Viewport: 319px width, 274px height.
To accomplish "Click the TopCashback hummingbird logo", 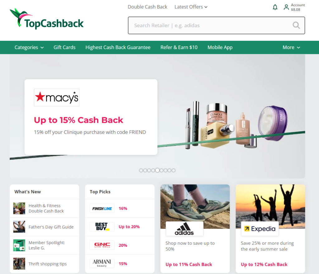I will (x=47, y=19).
